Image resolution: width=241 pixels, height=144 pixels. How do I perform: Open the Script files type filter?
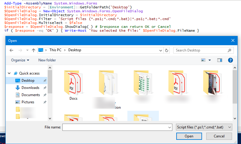(204, 127)
